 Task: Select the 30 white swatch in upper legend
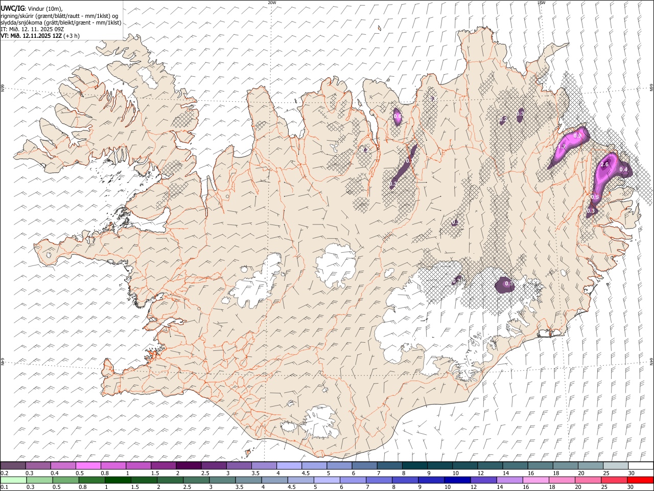(x=640, y=465)
